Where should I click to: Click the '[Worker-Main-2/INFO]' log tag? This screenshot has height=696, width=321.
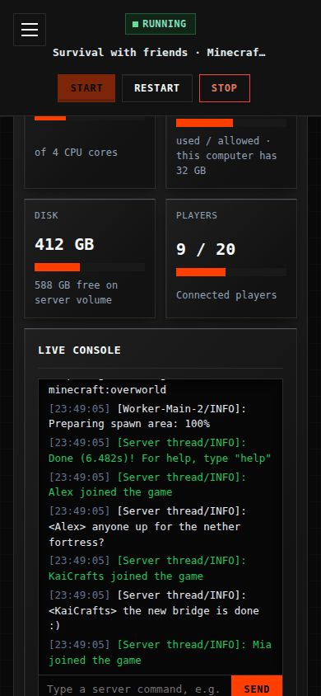182,409
